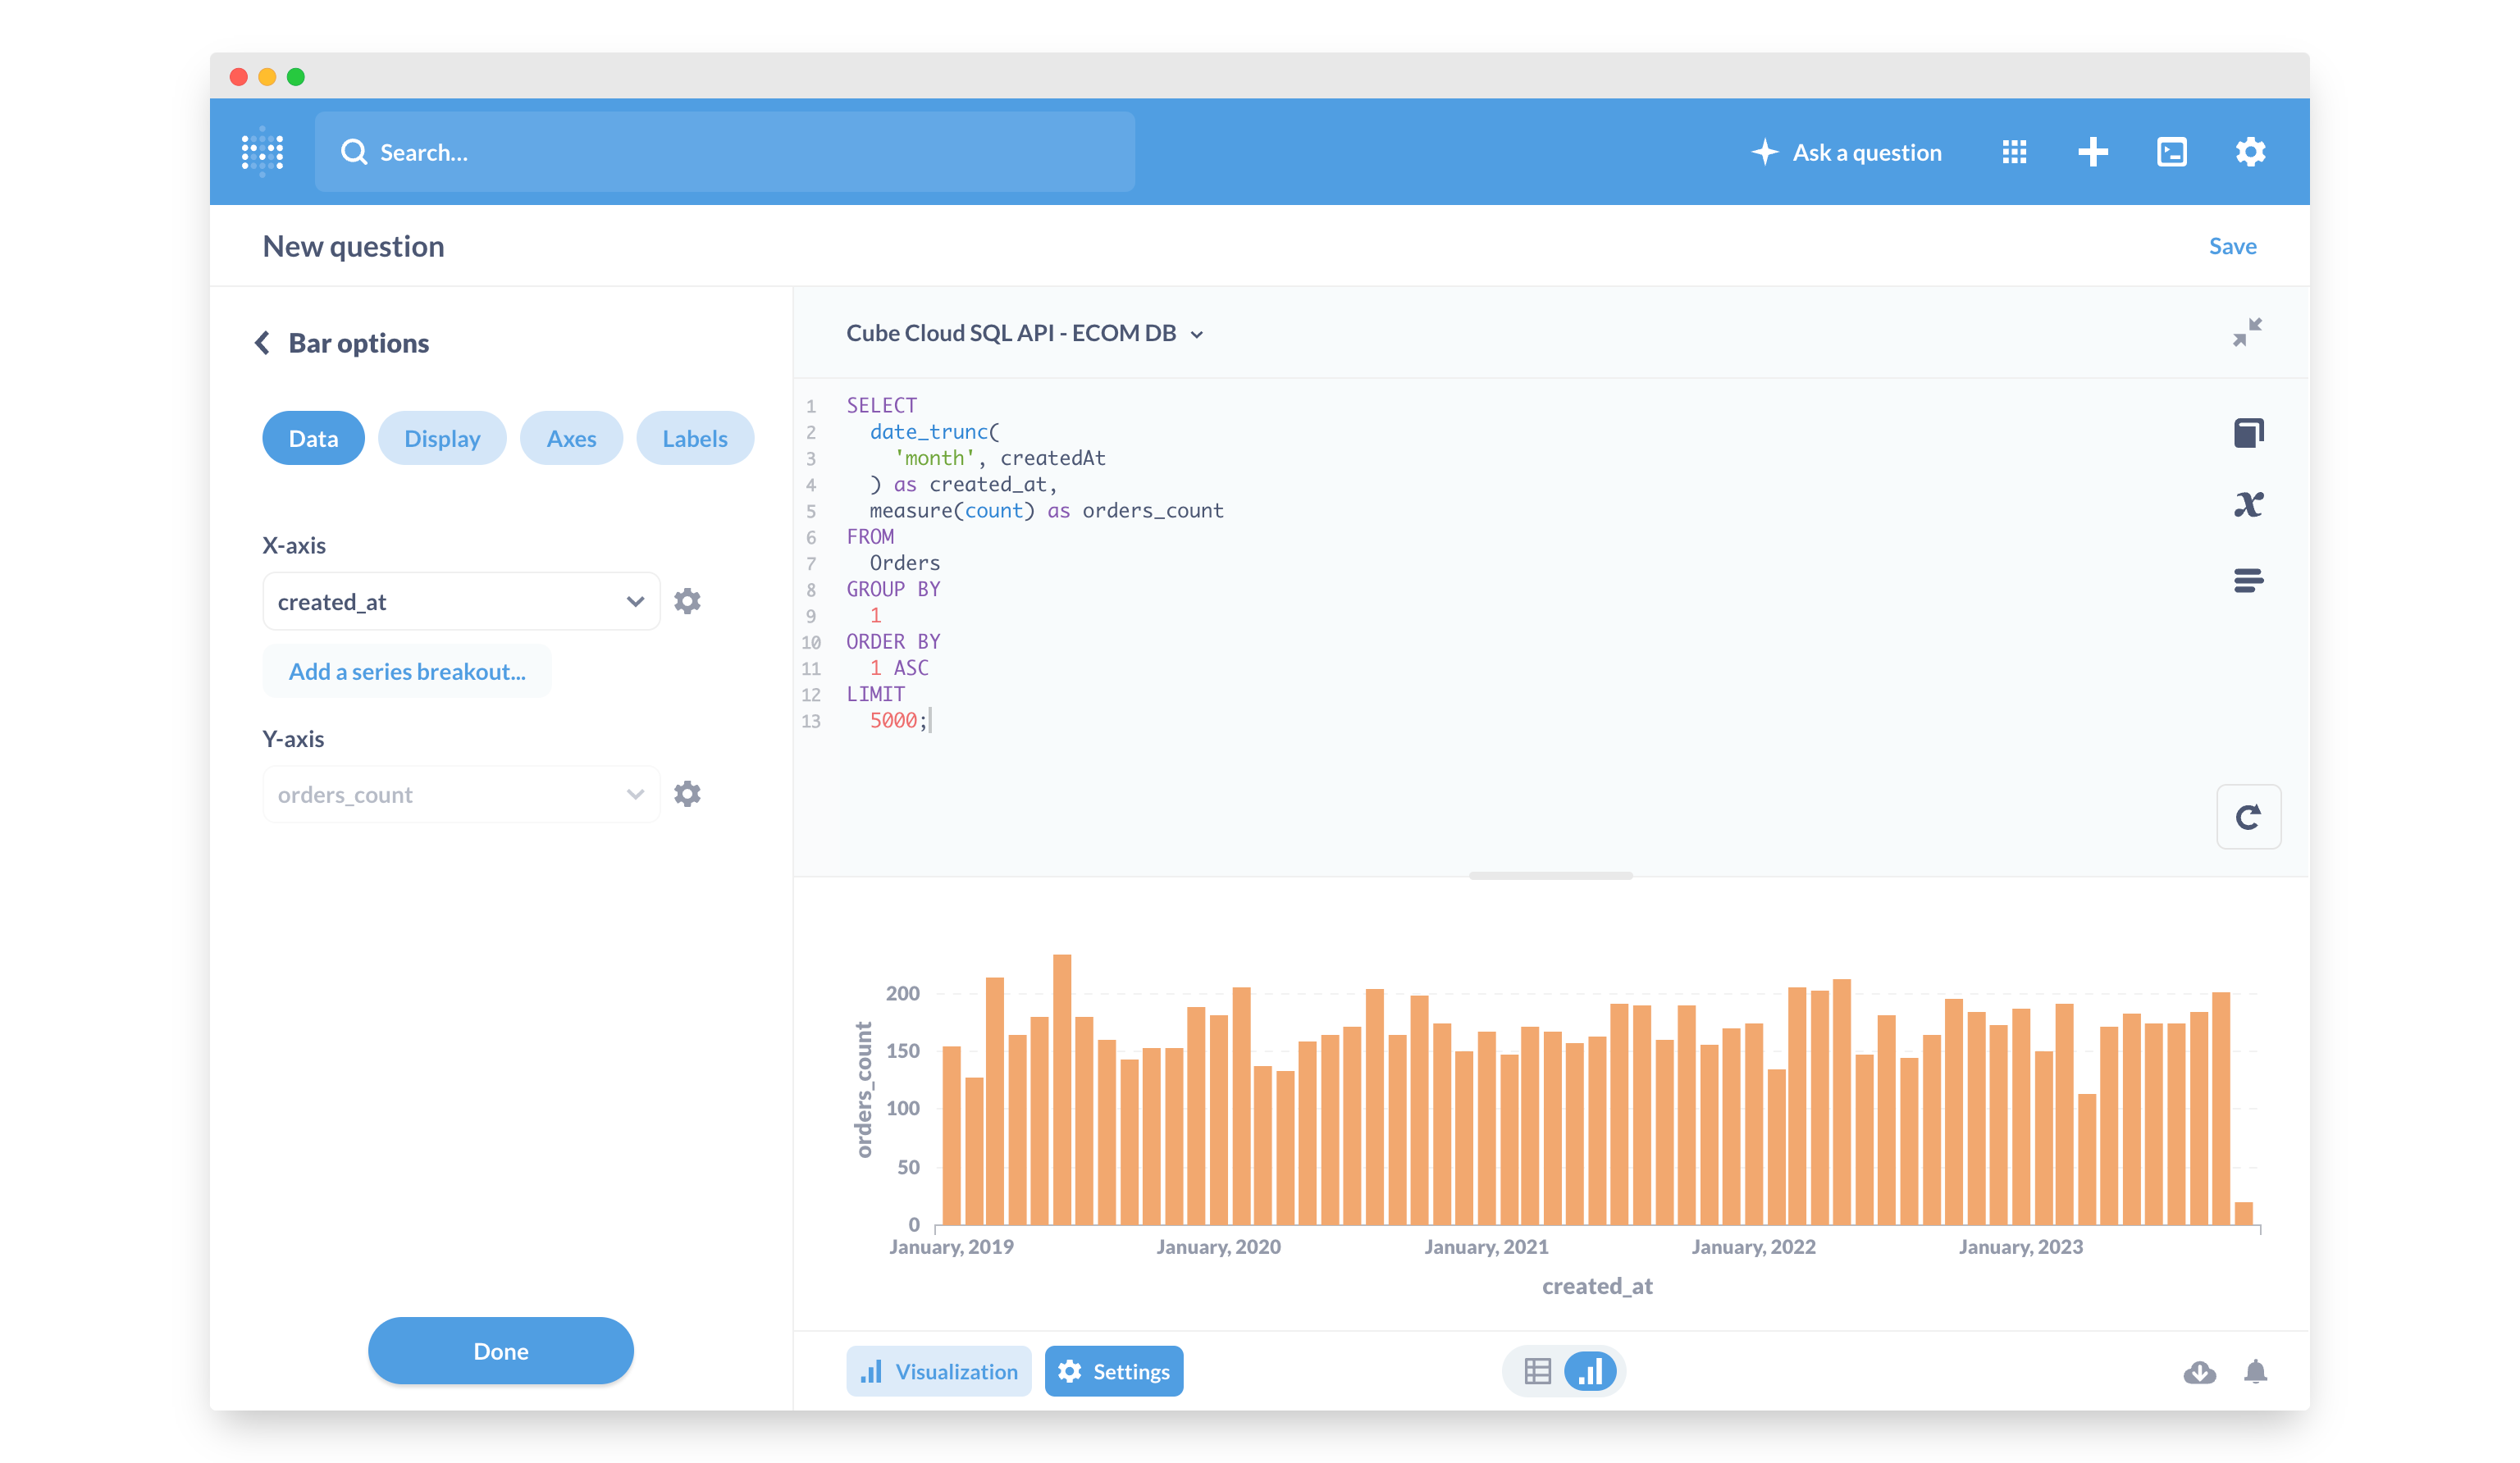Open the SQL console icon in header
The height and width of the screenshot is (1463, 2520).
[2171, 152]
